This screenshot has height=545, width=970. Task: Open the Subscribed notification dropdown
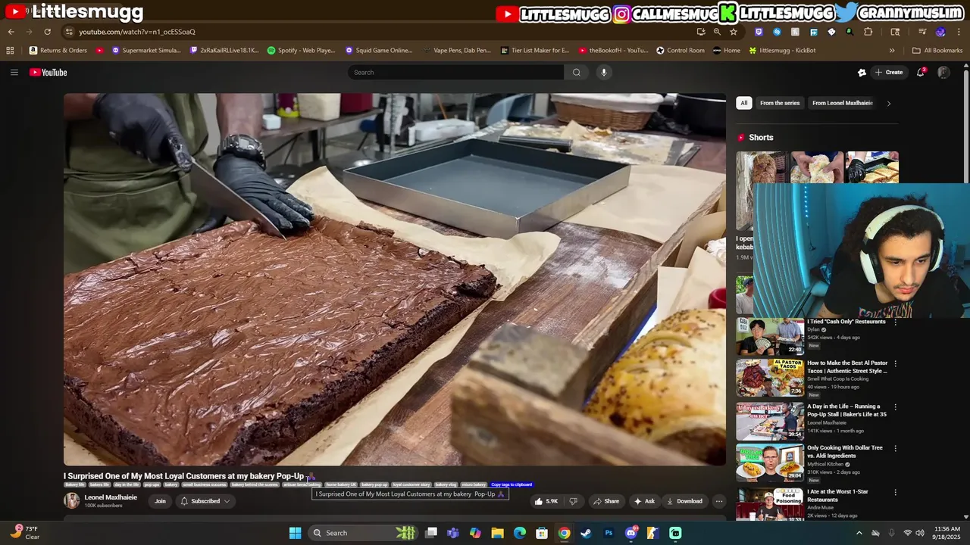[x=205, y=501]
